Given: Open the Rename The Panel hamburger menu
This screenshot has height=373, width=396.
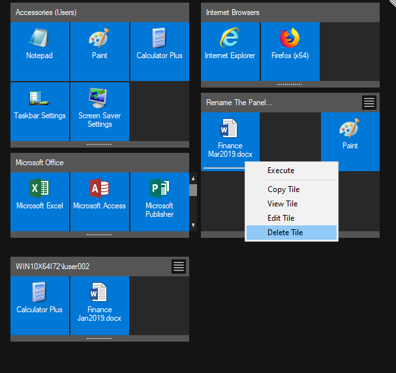Looking at the screenshot, I should point(369,103).
